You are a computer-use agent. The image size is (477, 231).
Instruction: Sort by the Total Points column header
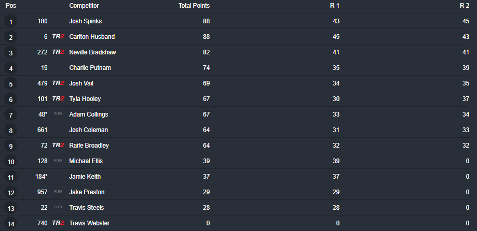pos(194,6)
